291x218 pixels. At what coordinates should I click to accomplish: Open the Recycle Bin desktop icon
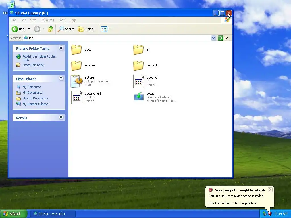tap(11, 5)
